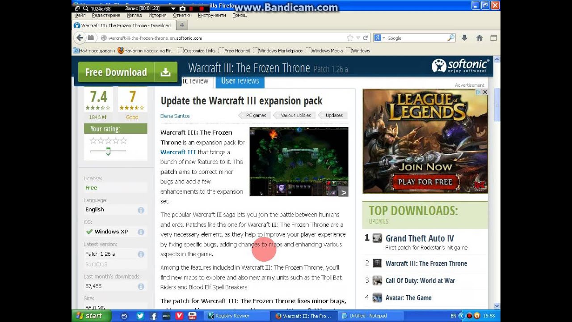Open the Помощ menu
The width and height of the screenshot is (572, 322).
[x=240, y=15]
